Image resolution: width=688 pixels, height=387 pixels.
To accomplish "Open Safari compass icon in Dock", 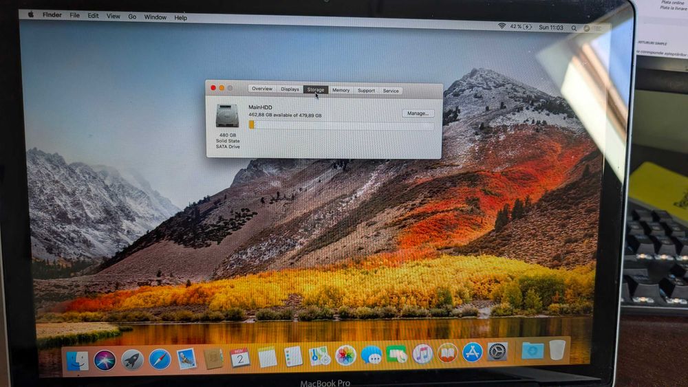I will pyautogui.click(x=160, y=360).
